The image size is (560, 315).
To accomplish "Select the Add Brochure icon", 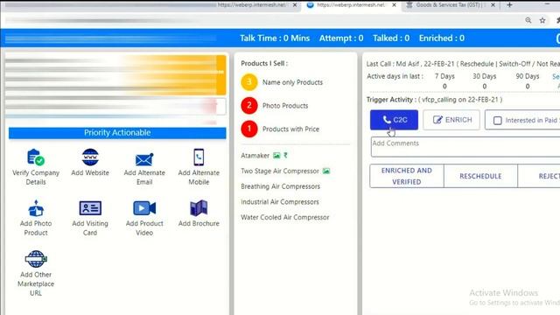I will pyautogui.click(x=199, y=208).
